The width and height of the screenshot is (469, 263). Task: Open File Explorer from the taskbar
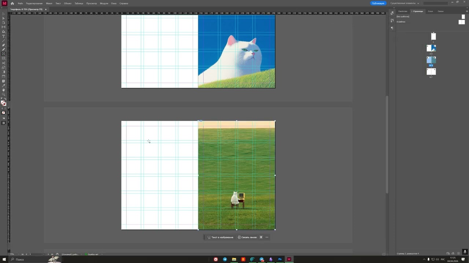234,259
